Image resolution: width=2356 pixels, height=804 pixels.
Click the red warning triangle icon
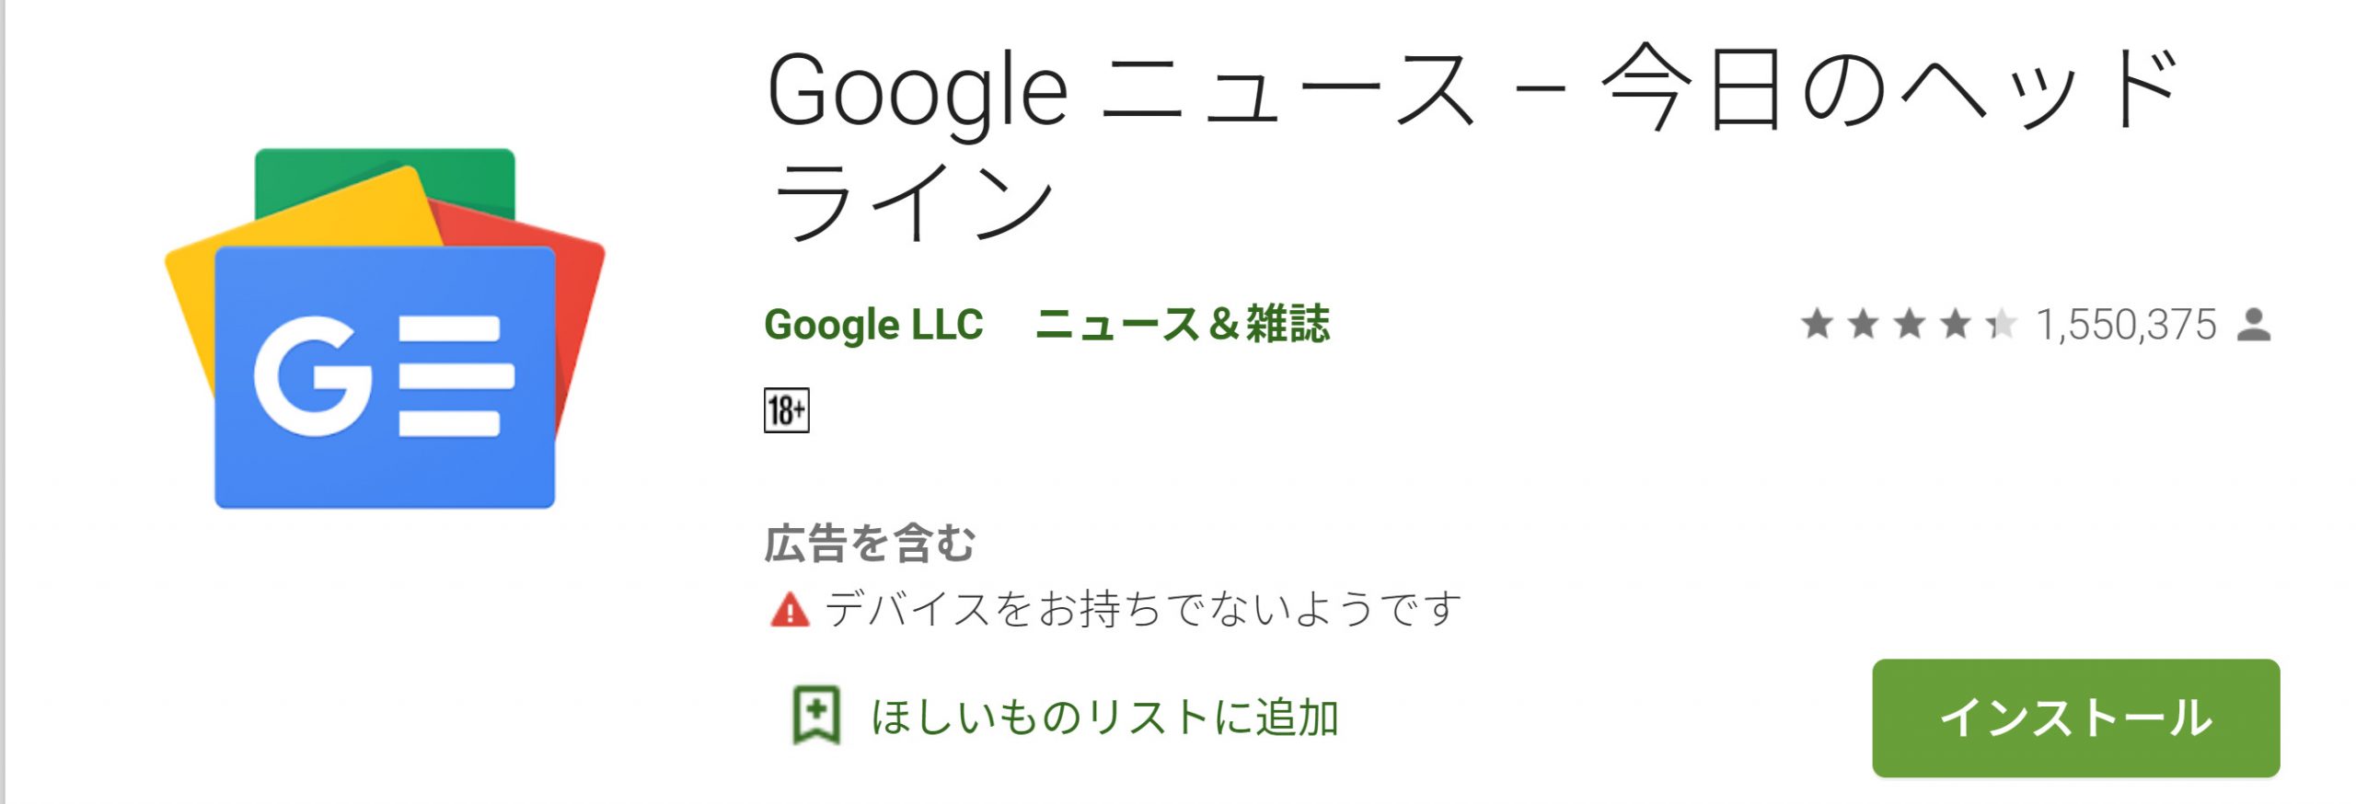coord(789,610)
